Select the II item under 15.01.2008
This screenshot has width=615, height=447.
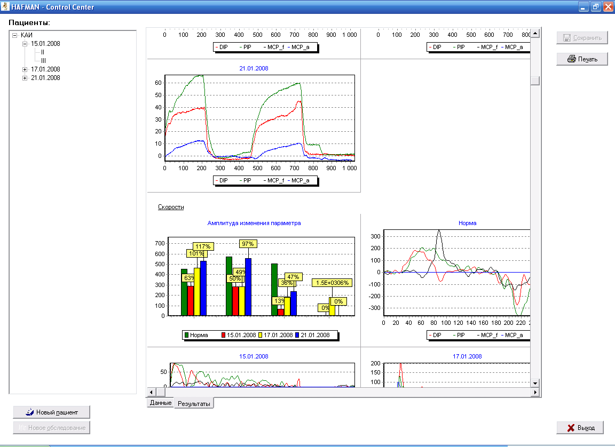[43, 52]
